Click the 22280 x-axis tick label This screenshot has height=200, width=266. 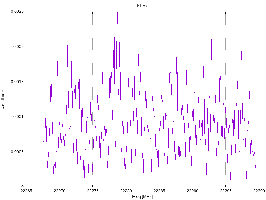coord(126,191)
